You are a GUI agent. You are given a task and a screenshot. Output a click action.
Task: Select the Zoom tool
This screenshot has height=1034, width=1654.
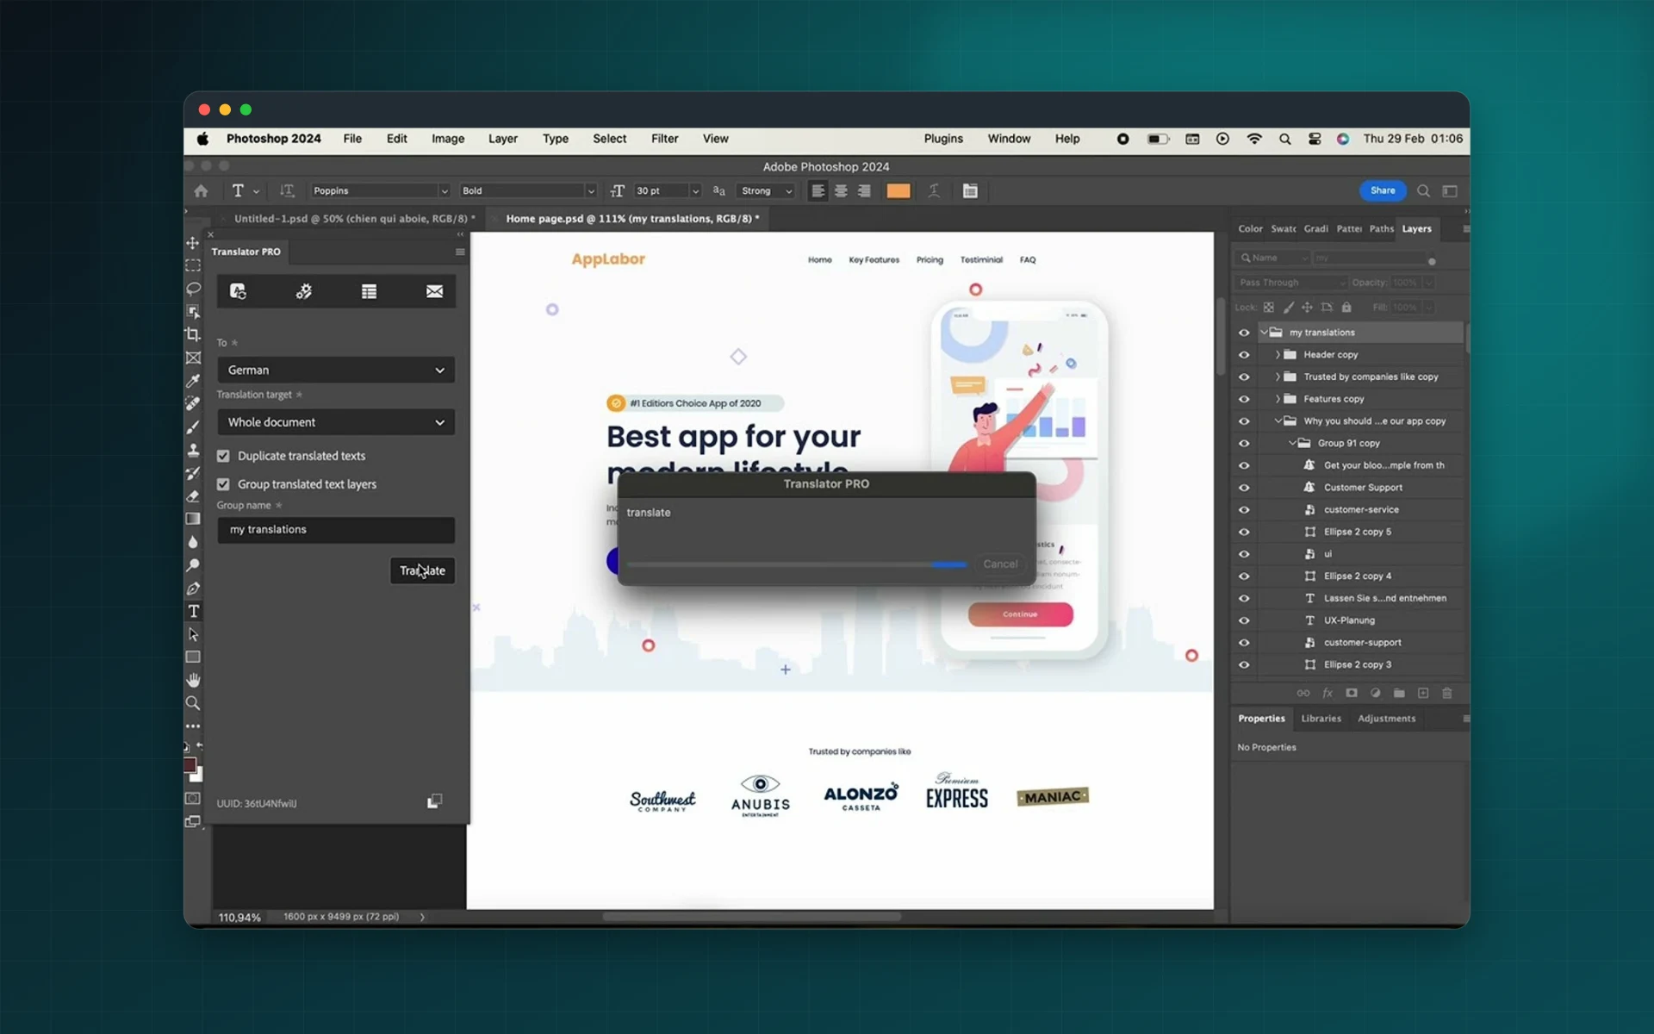tap(193, 703)
